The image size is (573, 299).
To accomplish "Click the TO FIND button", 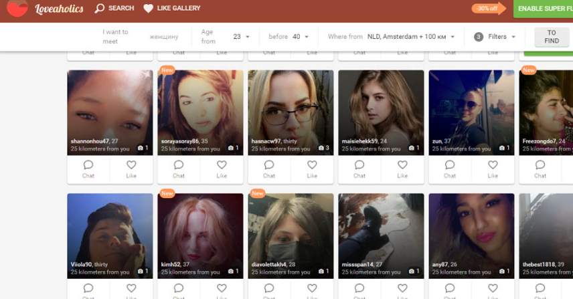I will [x=551, y=37].
